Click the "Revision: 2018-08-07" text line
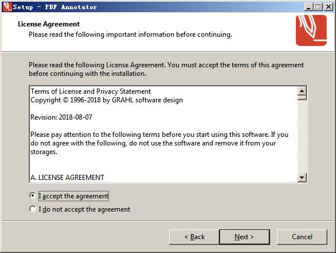Viewport: 336px width, 253px height. (61, 117)
